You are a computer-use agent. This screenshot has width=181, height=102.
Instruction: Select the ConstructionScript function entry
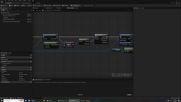(7, 63)
